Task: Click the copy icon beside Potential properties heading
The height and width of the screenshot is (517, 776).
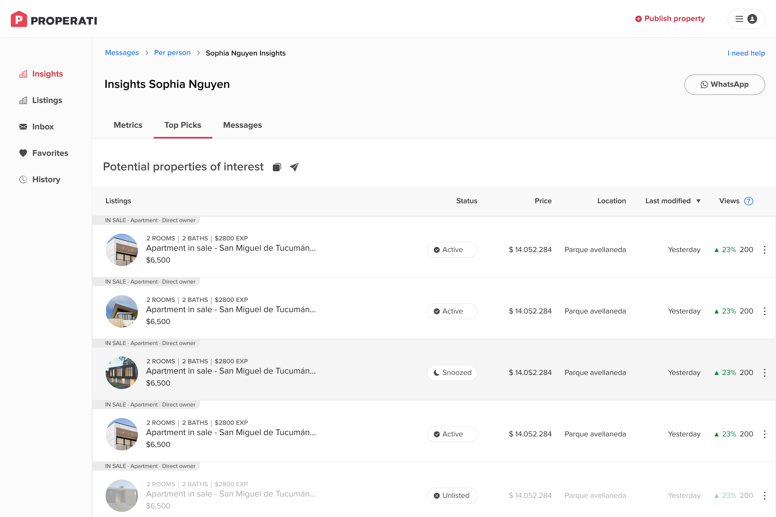Action: tap(277, 167)
